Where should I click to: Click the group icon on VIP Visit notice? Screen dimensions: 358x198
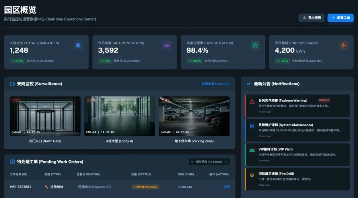click(x=252, y=150)
